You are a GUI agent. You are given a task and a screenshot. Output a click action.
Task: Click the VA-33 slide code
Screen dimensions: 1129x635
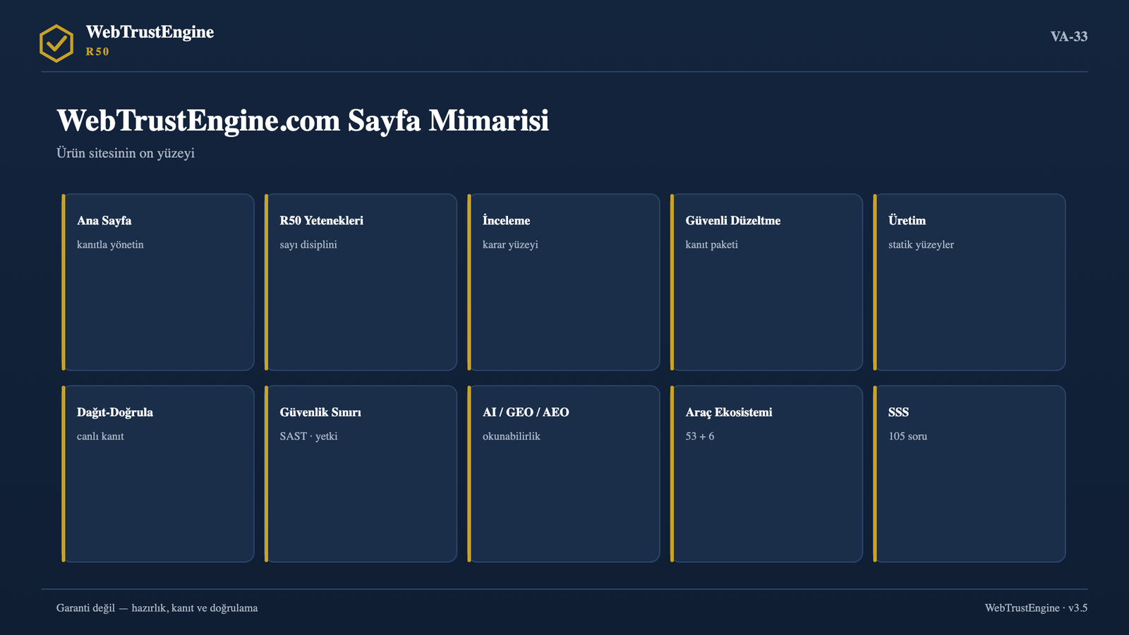pyautogui.click(x=1069, y=37)
